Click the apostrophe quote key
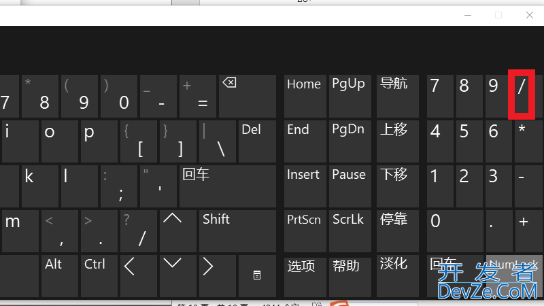This screenshot has height=306, width=544. pyautogui.click(x=158, y=186)
